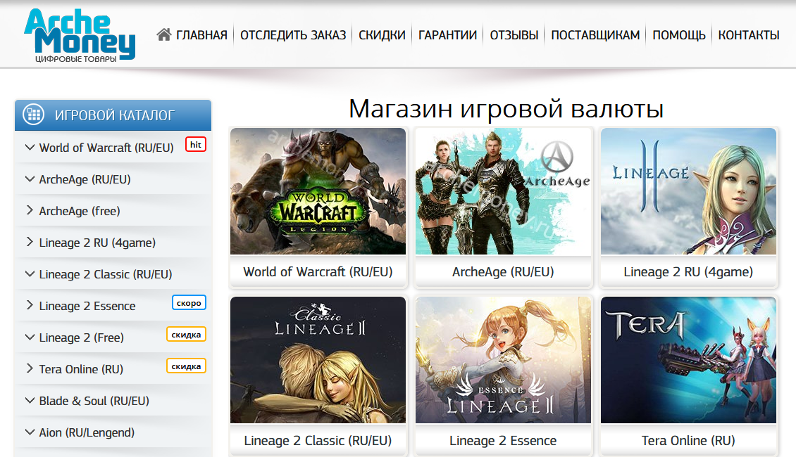Viewport: 796px width, 457px height.
Task: Click the 'скидка' badge next to Tera Online (RU)
Action: click(186, 366)
